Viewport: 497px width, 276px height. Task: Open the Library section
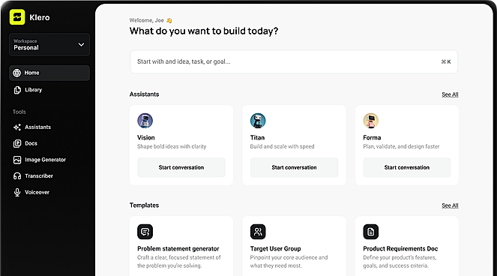click(49, 90)
